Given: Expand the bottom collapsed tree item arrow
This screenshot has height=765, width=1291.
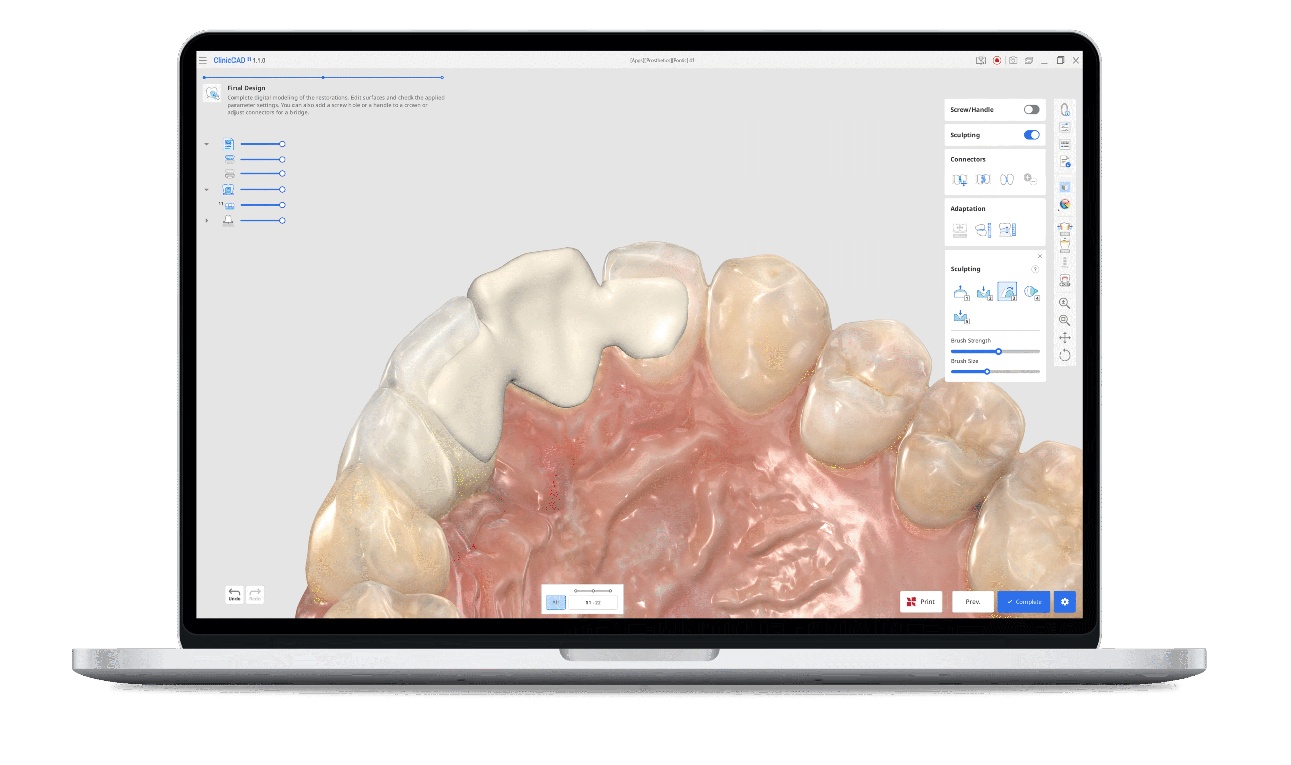Looking at the screenshot, I should click(x=207, y=221).
